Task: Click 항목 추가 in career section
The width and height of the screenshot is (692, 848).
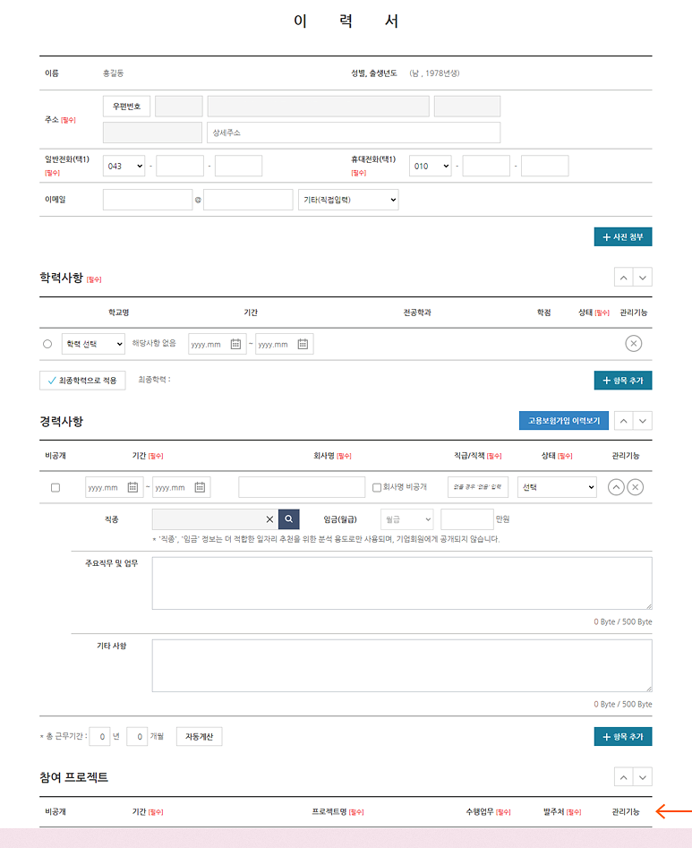Action: 623,737
